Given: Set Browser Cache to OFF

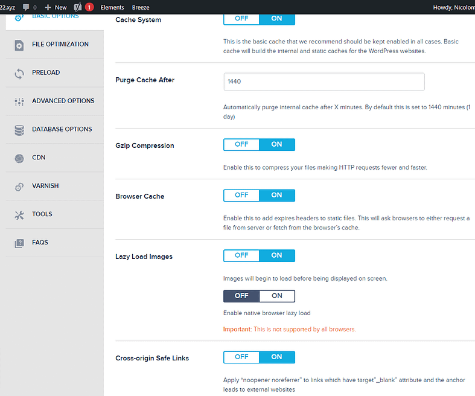Looking at the screenshot, I should click(241, 196).
